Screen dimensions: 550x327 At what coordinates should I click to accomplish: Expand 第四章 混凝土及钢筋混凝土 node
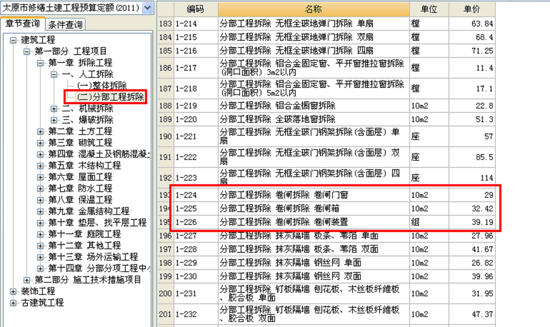tap(40, 154)
